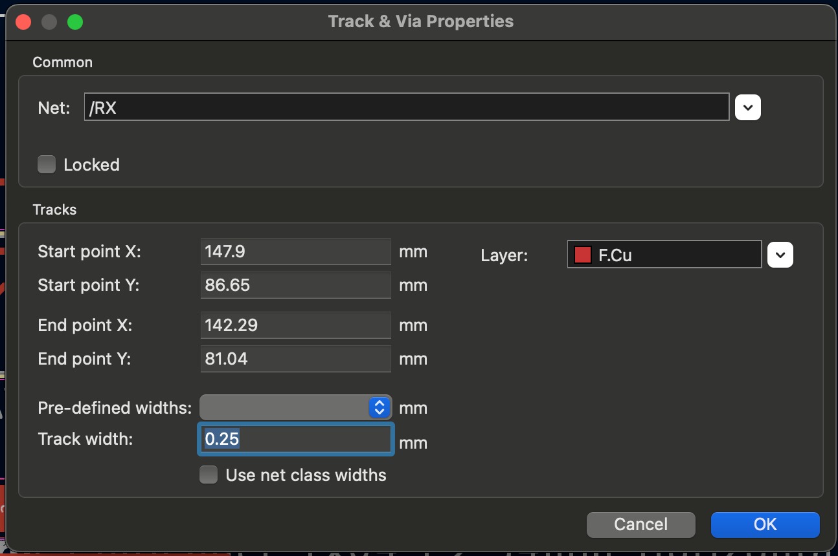Click the Track width field

(295, 439)
